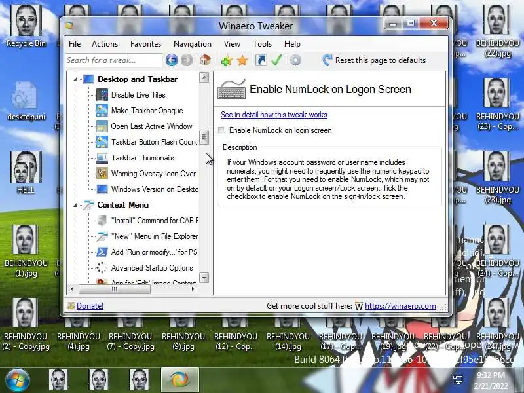The width and height of the screenshot is (524, 393).
Task: Collapse the Context Menu tree node
Action: coord(75,205)
